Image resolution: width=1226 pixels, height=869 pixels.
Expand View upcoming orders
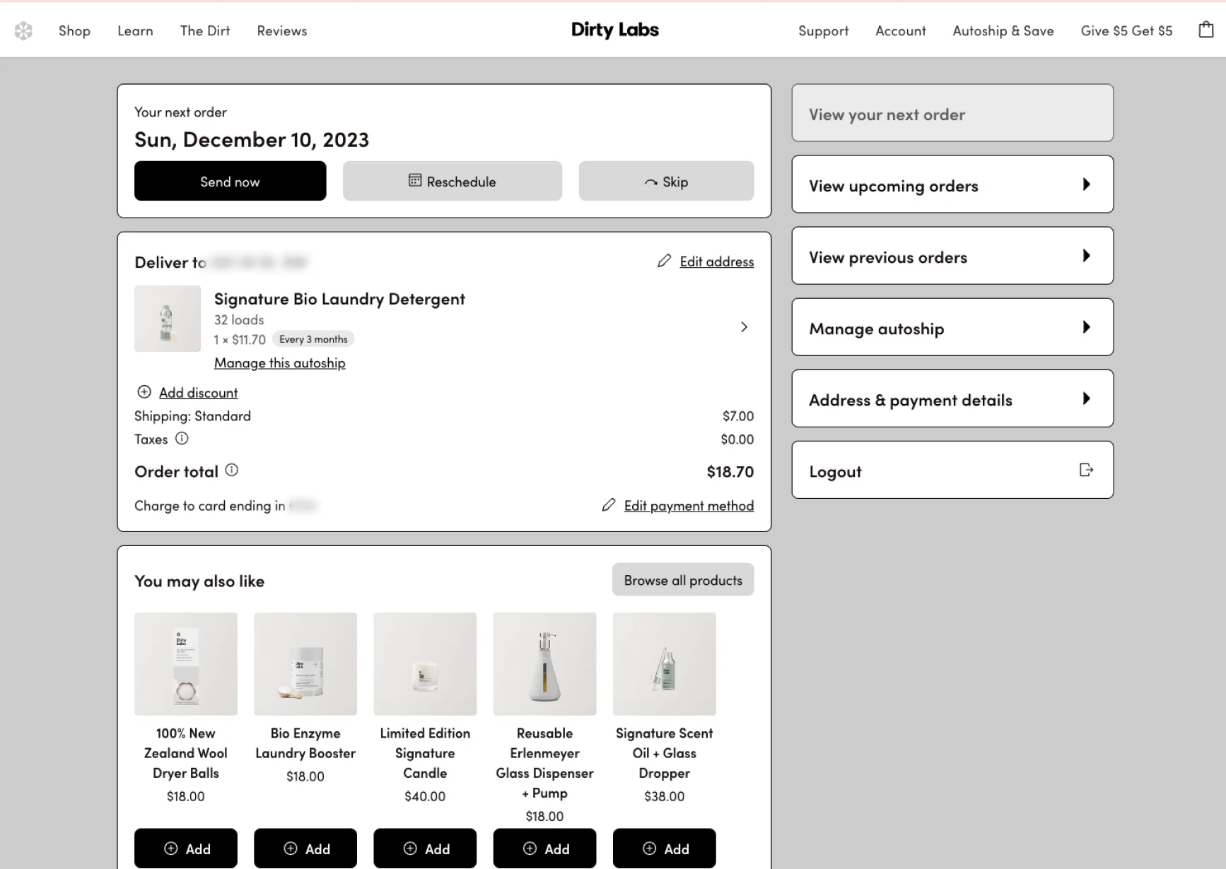952,184
